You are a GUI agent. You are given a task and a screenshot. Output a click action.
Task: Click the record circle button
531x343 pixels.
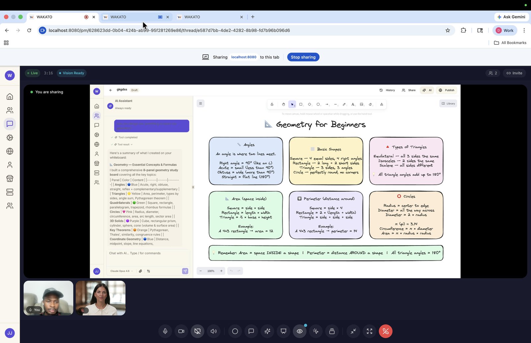coord(235,331)
